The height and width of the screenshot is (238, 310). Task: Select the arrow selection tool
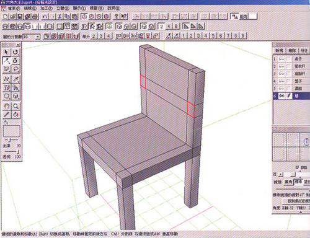[x=7, y=52]
